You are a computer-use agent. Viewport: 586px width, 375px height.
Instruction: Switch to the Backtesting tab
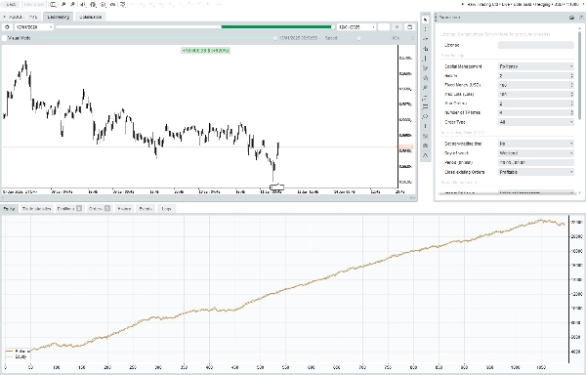click(59, 17)
